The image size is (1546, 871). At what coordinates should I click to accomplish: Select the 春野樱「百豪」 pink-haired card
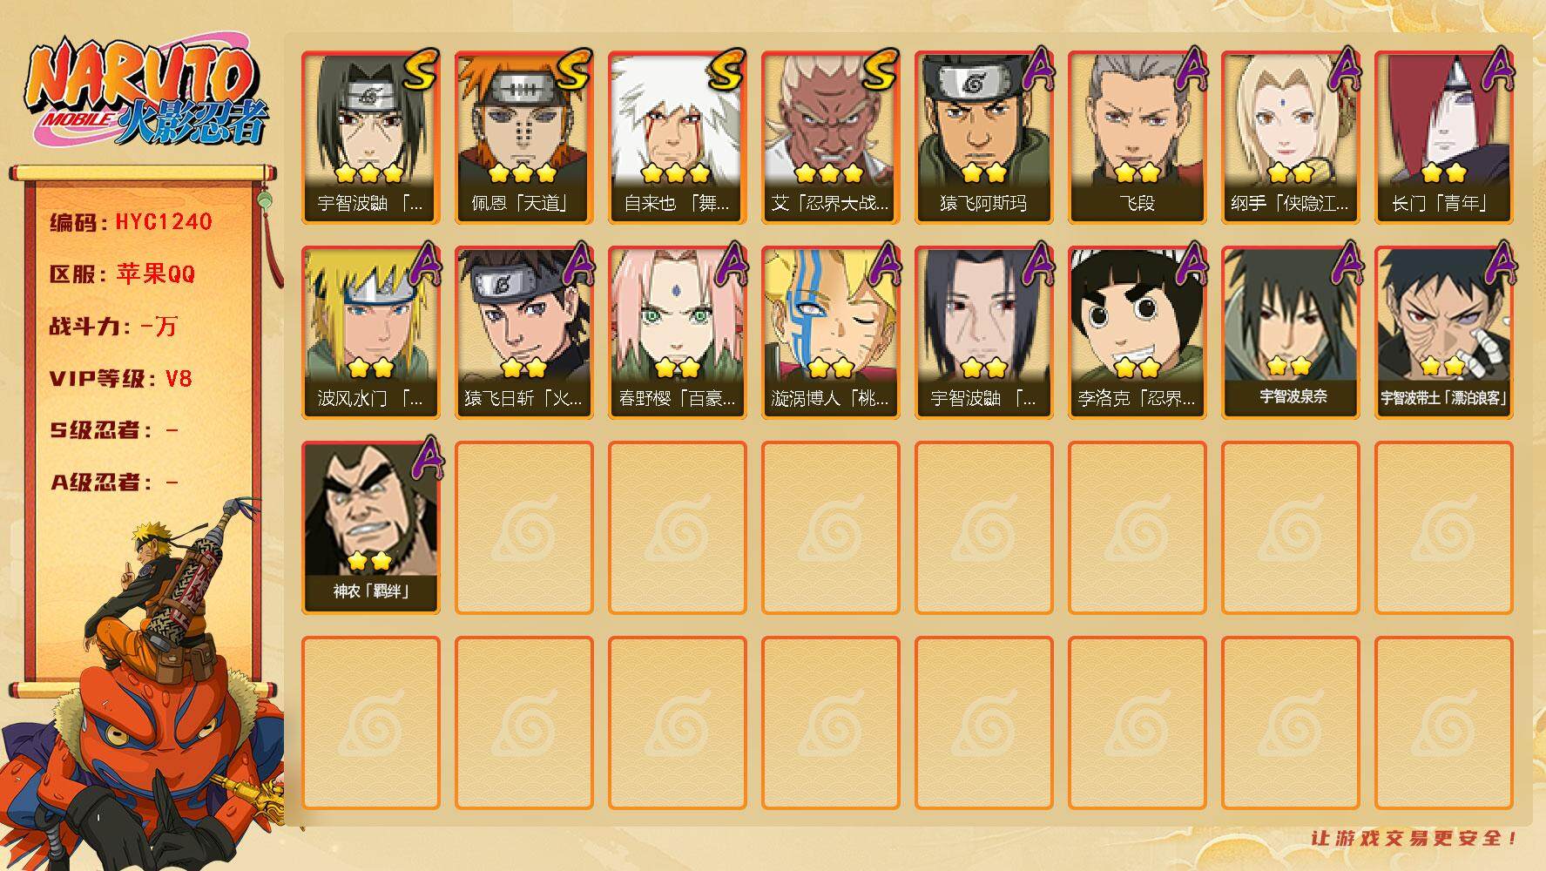[678, 333]
